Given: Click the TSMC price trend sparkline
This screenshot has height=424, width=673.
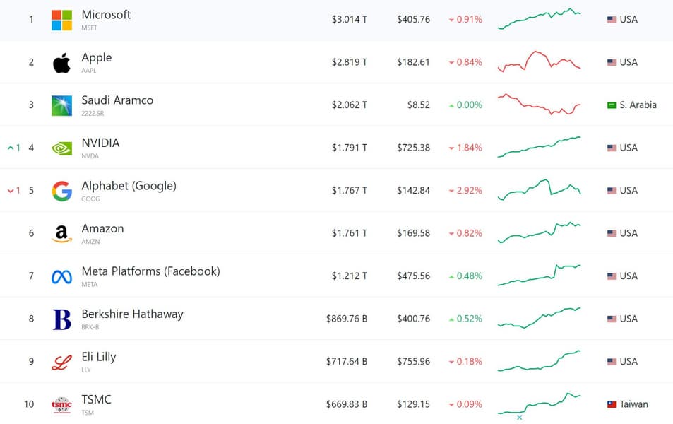Looking at the screenshot, I should (539, 404).
